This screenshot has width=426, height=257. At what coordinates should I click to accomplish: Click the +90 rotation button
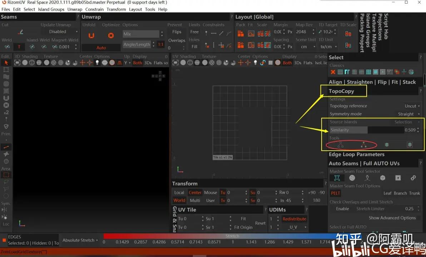pos(312,192)
